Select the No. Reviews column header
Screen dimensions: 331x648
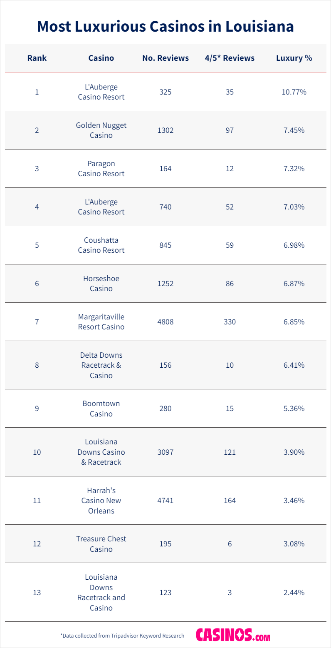(165, 58)
